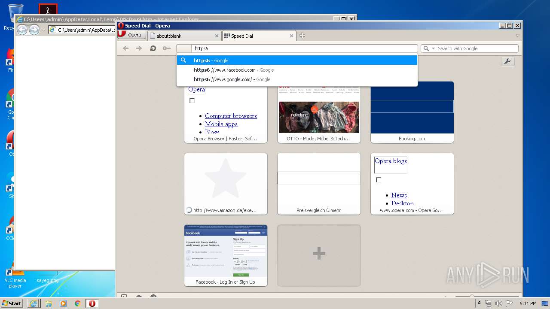Screen dimensions: 550x309
Task: Open the Booking.com speed dial
Action: click(412, 112)
